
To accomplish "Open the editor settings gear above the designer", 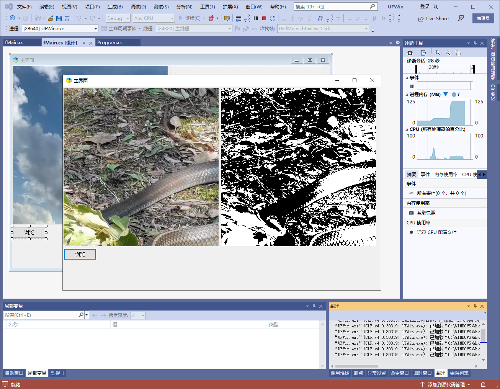I will pos(398,42).
